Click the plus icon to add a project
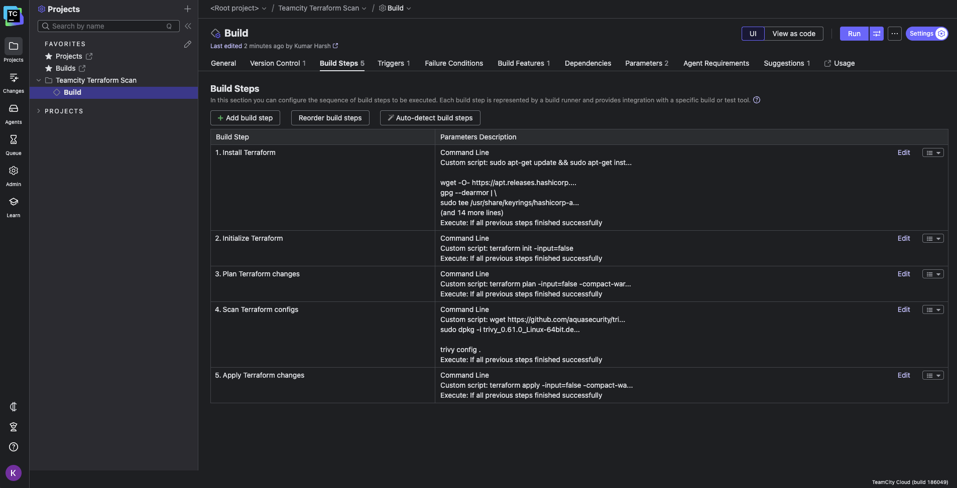957x488 pixels. (x=187, y=9)
